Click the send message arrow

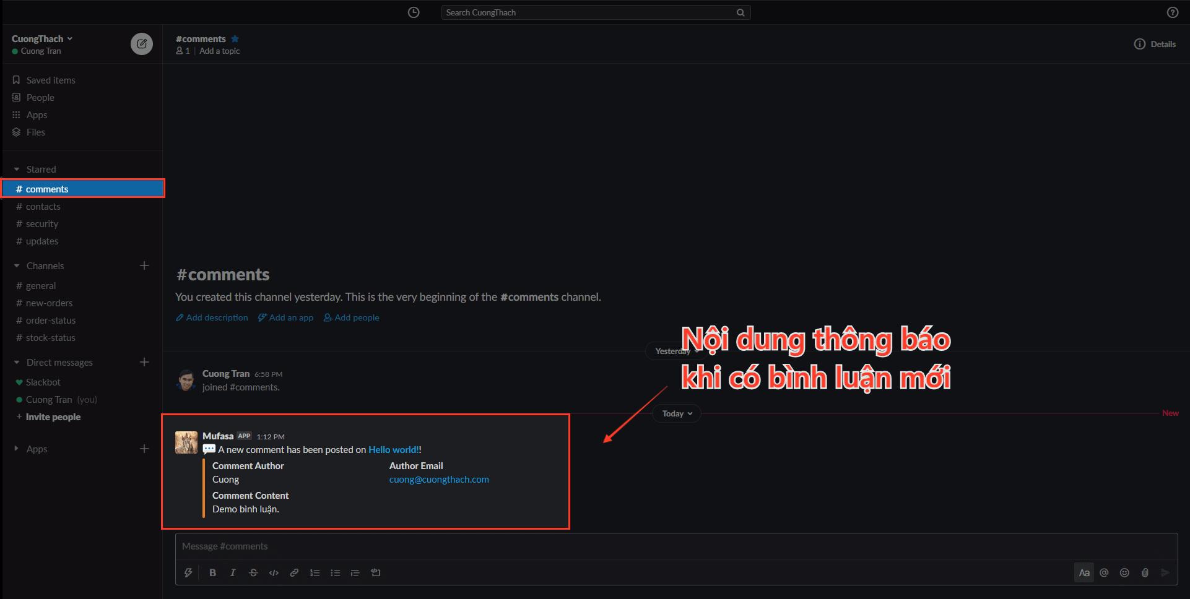coord(1165,572)
